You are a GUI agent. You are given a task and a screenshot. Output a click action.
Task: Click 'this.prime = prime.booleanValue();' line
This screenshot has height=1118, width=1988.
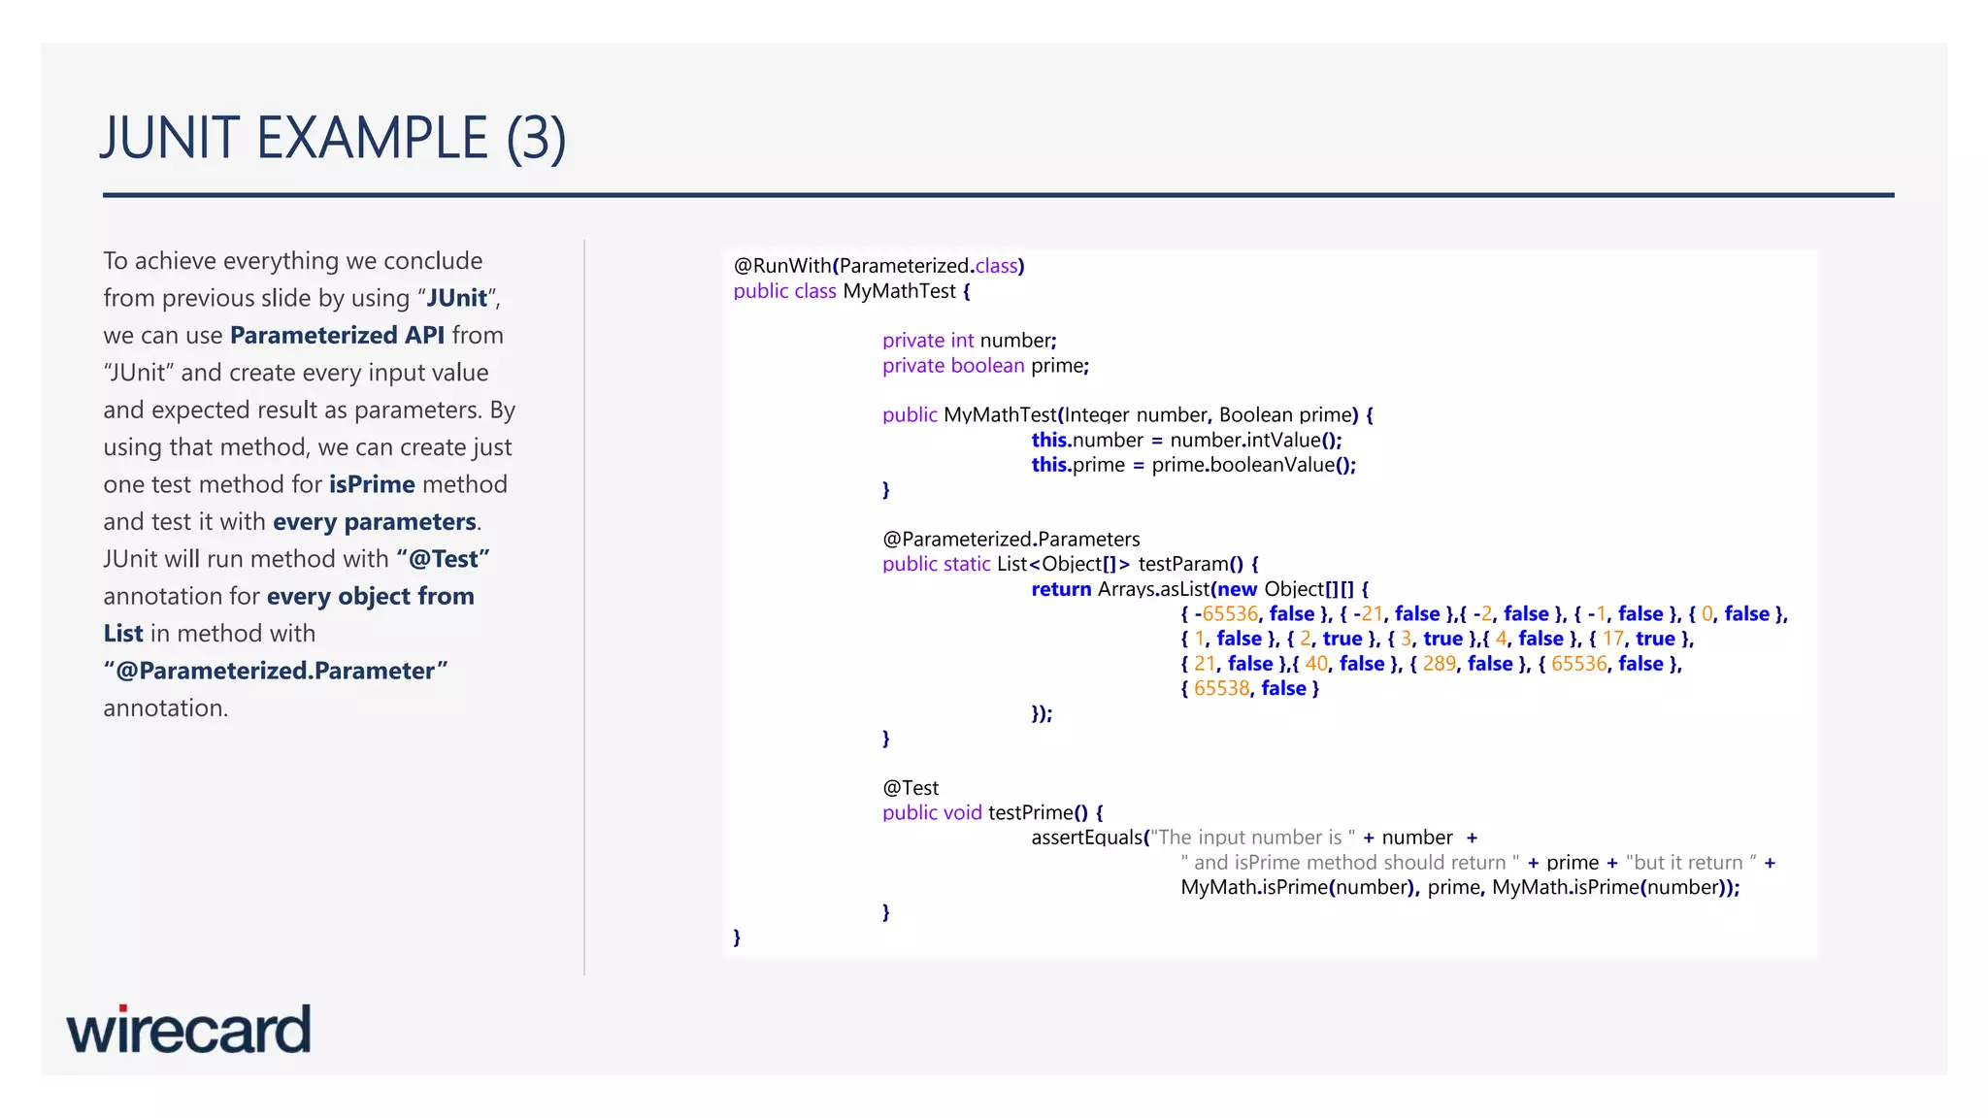pos(1193,465)
